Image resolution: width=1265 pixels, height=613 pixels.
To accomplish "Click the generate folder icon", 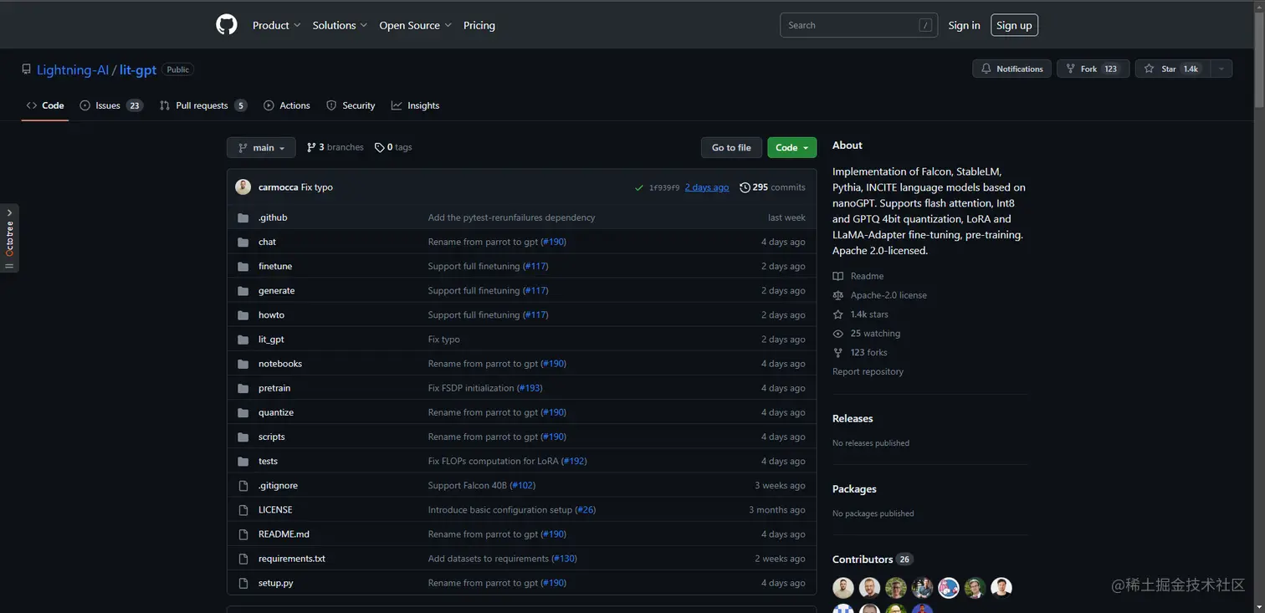I will point(243,290).
